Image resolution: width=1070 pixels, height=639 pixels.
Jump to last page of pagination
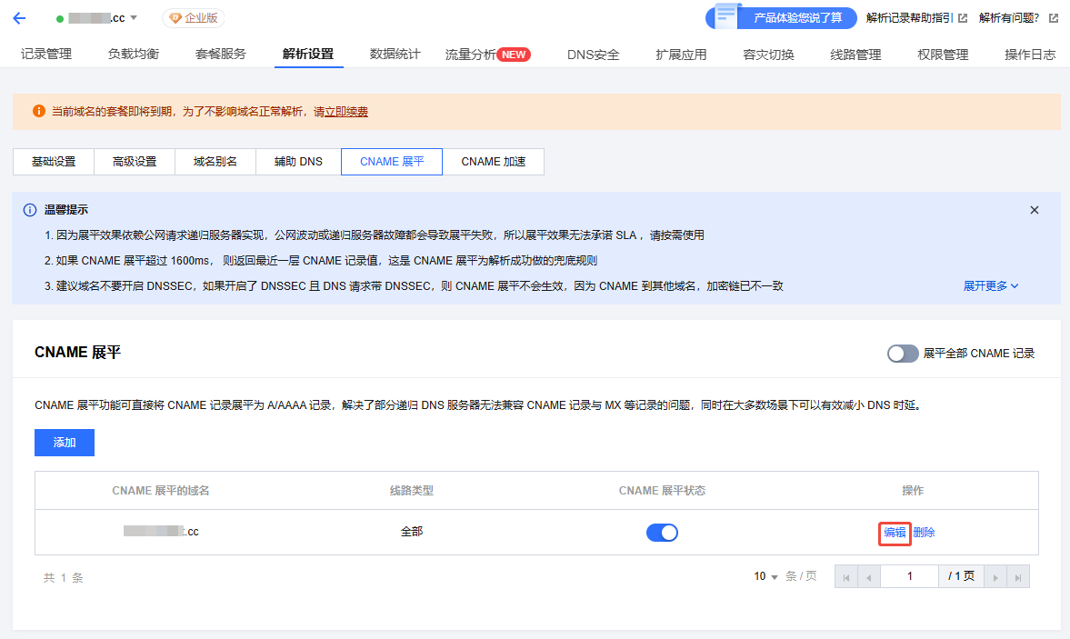click(x=1018, y=577)
